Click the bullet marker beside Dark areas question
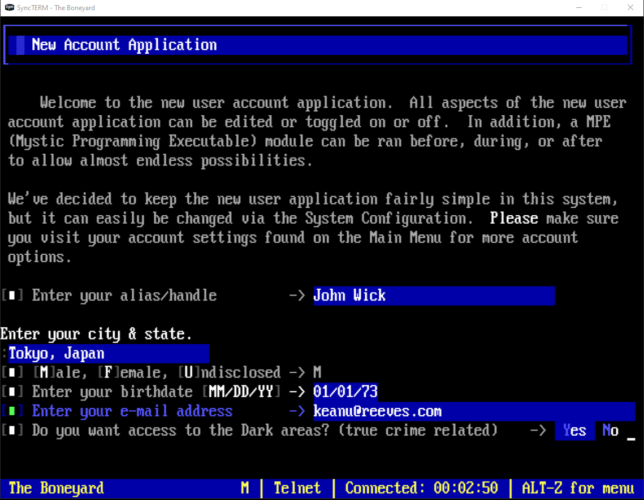Image resolution: width=644 pixels, height=500 pixels. pyautogui.click(x=12, y=431)
